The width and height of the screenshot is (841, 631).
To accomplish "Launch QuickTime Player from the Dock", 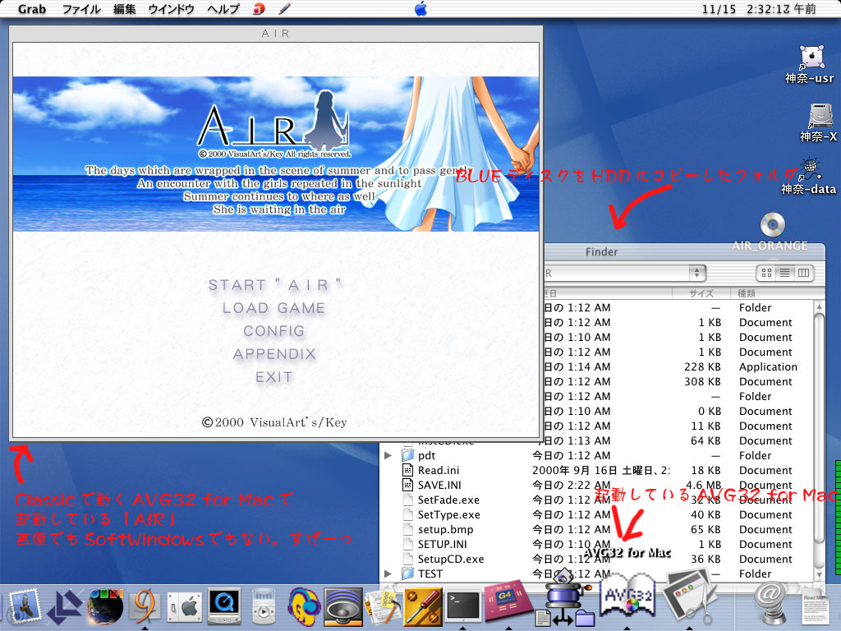I will tap(224, 606).
